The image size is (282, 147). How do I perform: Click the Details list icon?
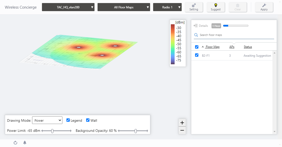[196, 26]
